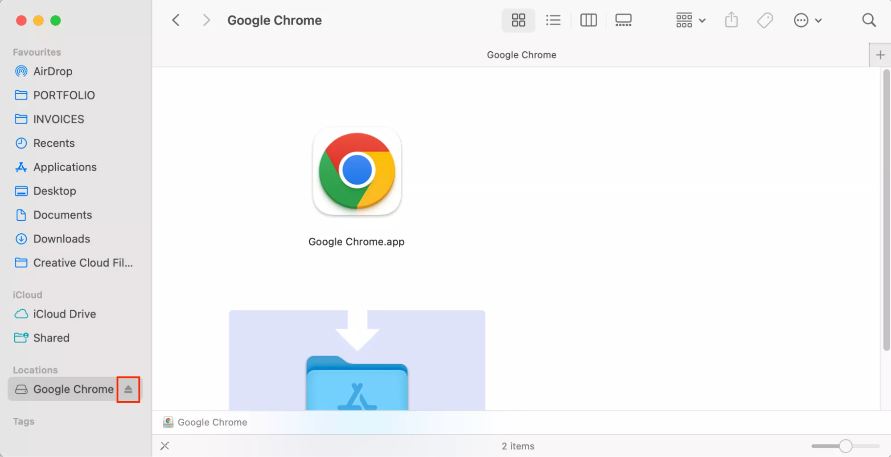Select the Google Chrome.app icon

coord(357,171)
